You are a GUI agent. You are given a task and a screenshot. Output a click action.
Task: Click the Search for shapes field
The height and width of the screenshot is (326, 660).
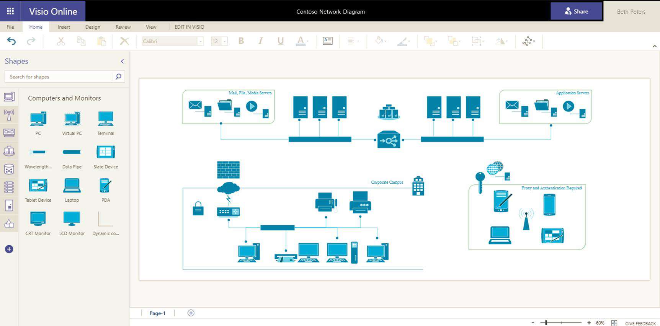(58, 77)
